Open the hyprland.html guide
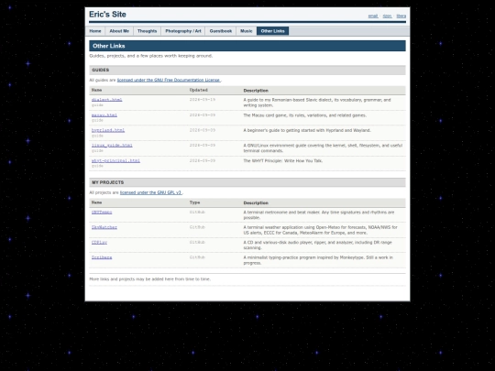495x371 pixels. (108, 130)
